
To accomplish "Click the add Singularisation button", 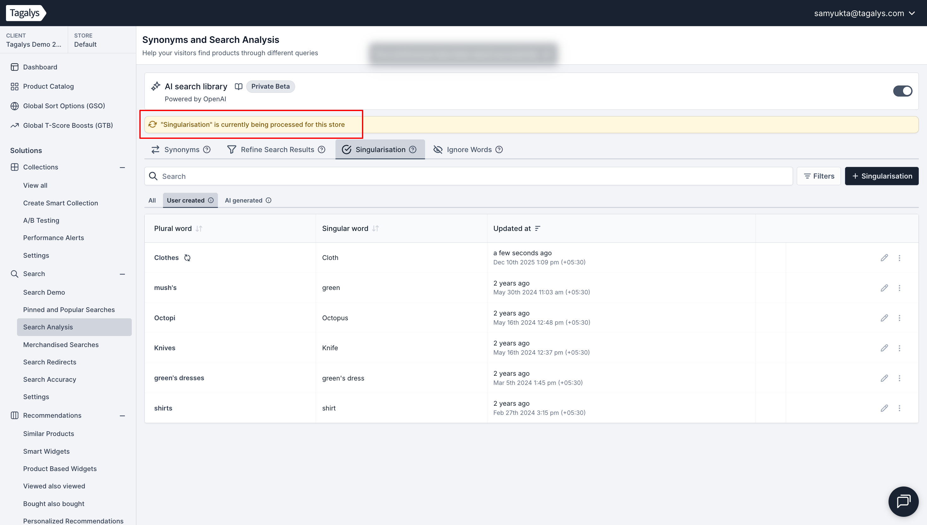I will pos(881,176).
